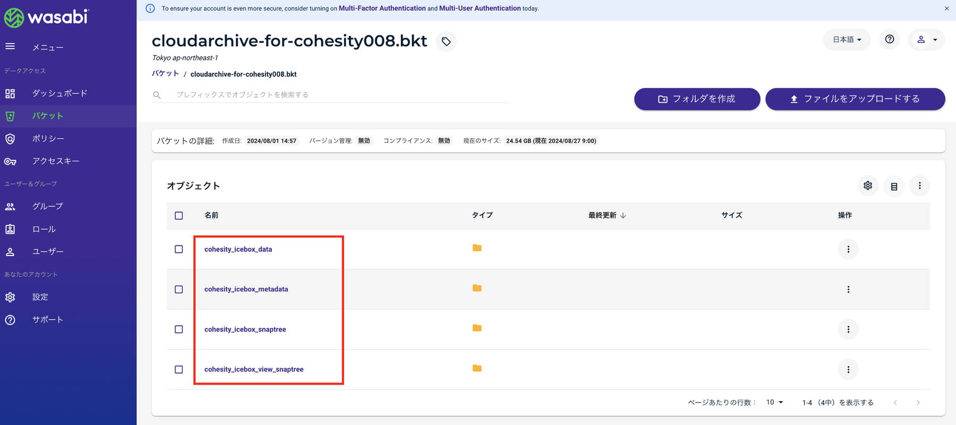This screenshot has height=425, width=956.
Task: Click the サポート question mark icon in the sidebar
Action: [10, 320]
